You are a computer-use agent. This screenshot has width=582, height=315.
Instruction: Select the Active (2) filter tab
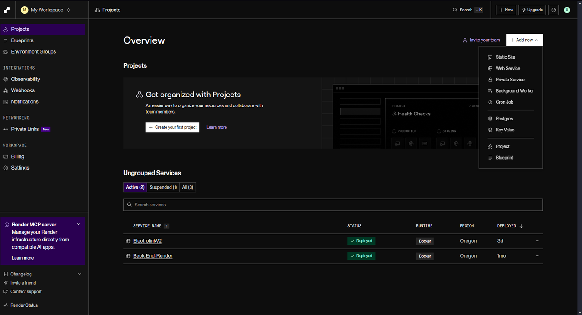tap(135, 187)
